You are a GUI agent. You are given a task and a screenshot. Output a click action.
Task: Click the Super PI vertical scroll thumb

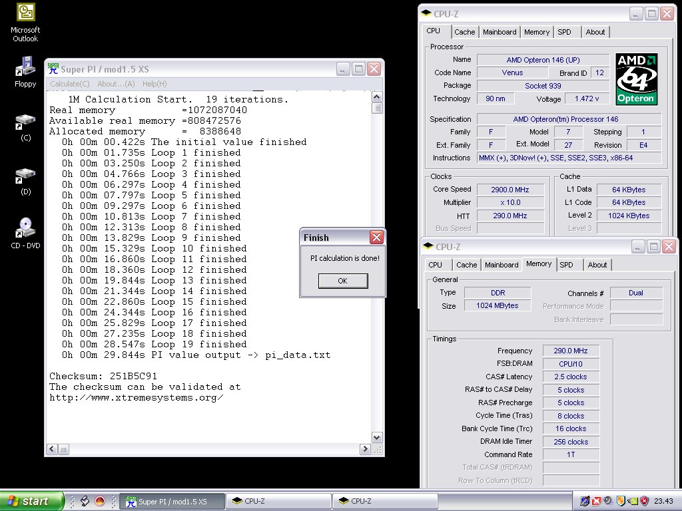377,108
